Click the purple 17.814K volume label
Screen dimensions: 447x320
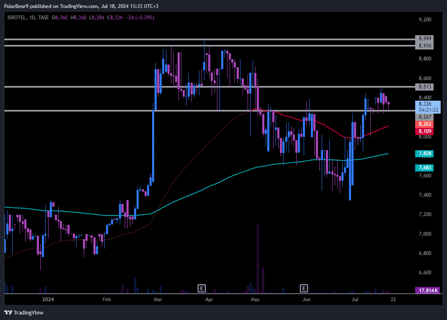coord(428,290)
